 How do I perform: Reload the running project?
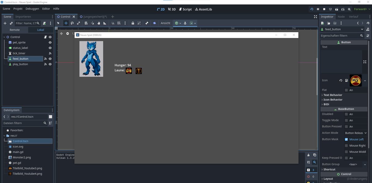312,9
